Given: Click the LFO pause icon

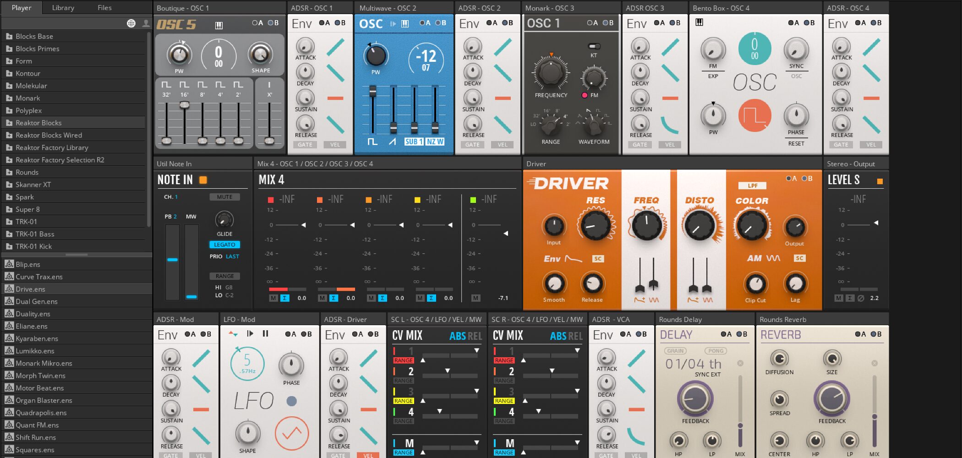Looking at the screenshot, I should click(265, 334).
